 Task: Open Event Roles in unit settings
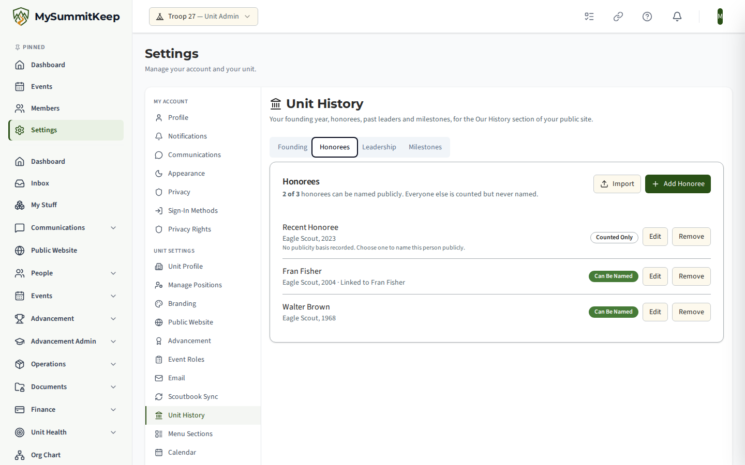[x=203, y=360]
